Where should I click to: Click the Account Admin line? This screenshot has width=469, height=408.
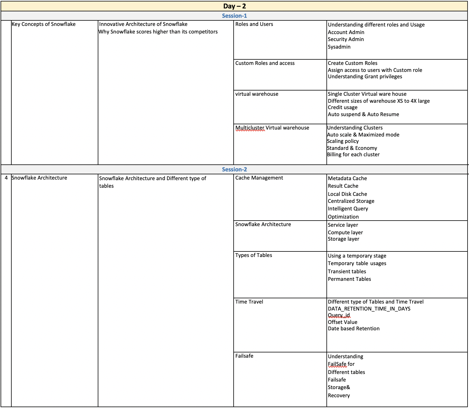click(346, 32)
